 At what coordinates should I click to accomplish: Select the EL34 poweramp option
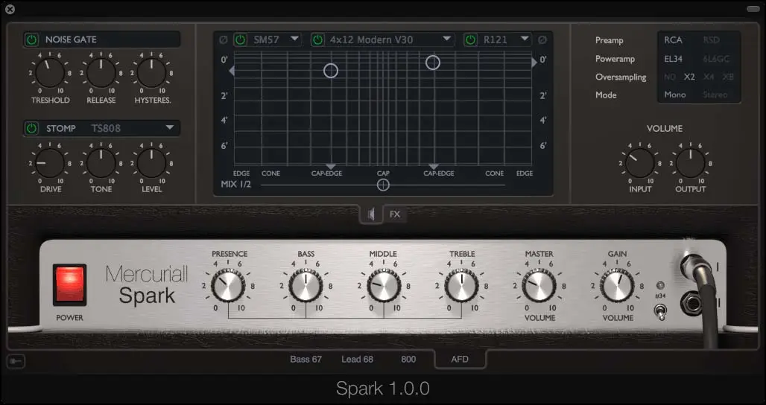click(673, 59)
